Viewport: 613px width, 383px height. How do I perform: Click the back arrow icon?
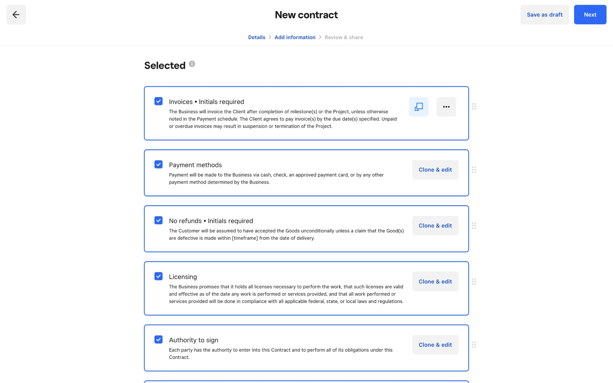(16, 15)
